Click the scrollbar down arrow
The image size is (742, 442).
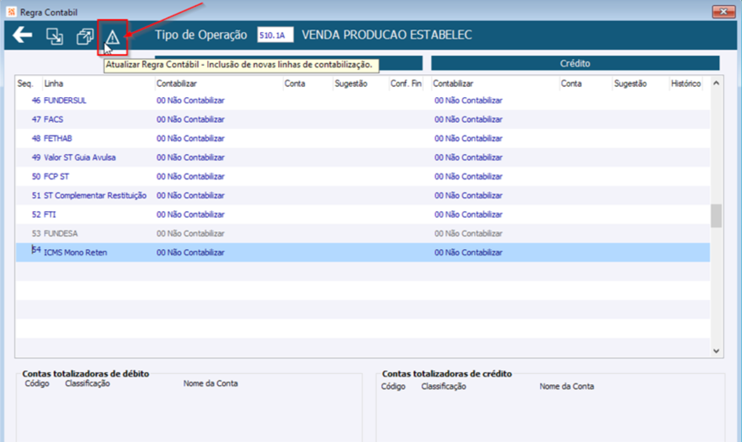[716, 351]
